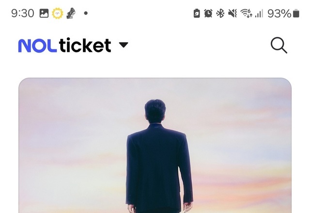Tap the yellow sun notification icon
310x213 pixels.
[58, 13]
